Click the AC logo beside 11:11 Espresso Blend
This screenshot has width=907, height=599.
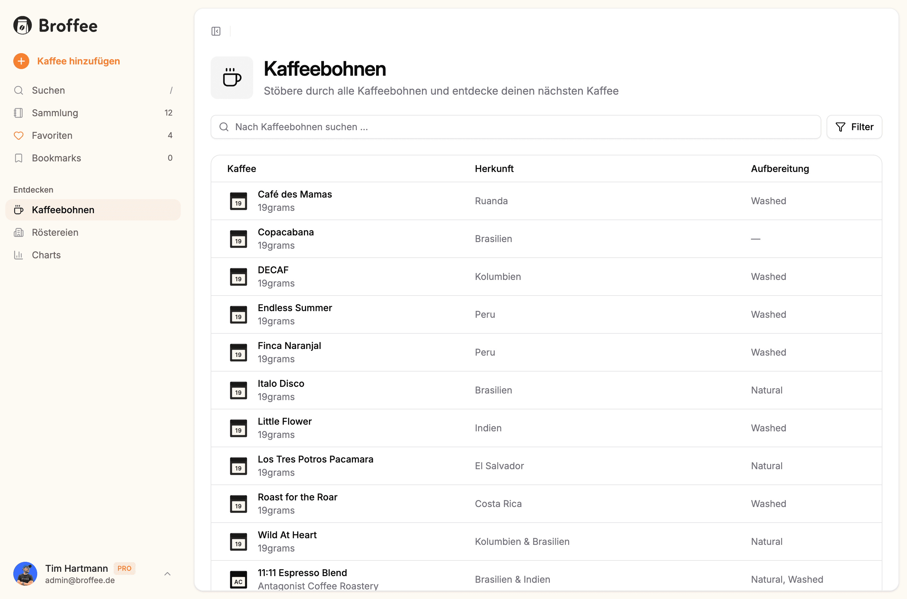click(239, 579)
